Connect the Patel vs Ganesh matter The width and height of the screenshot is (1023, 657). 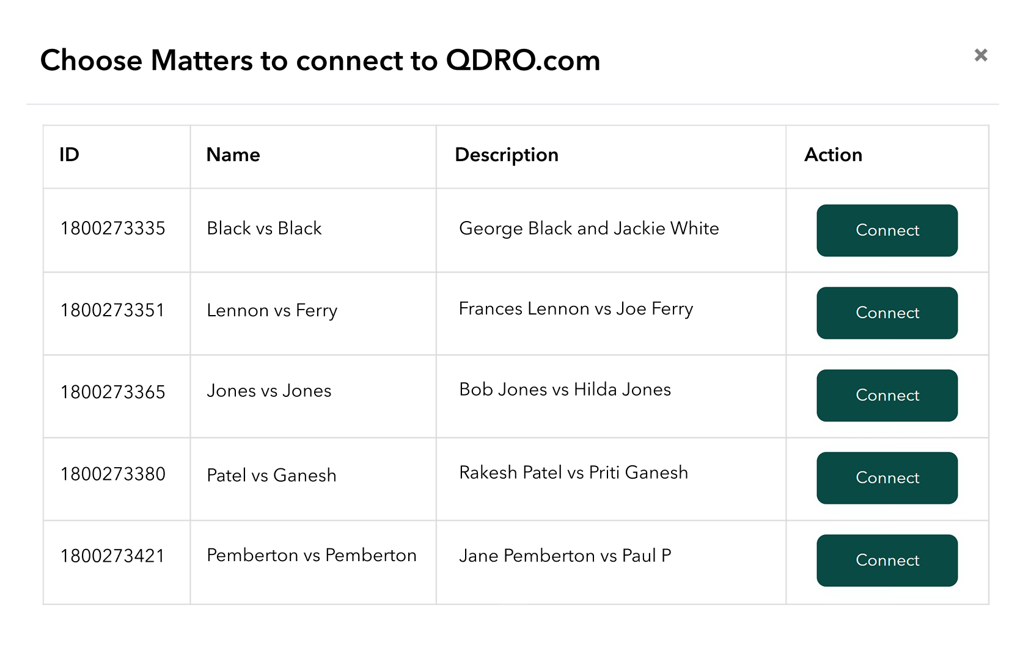(886, 477)
